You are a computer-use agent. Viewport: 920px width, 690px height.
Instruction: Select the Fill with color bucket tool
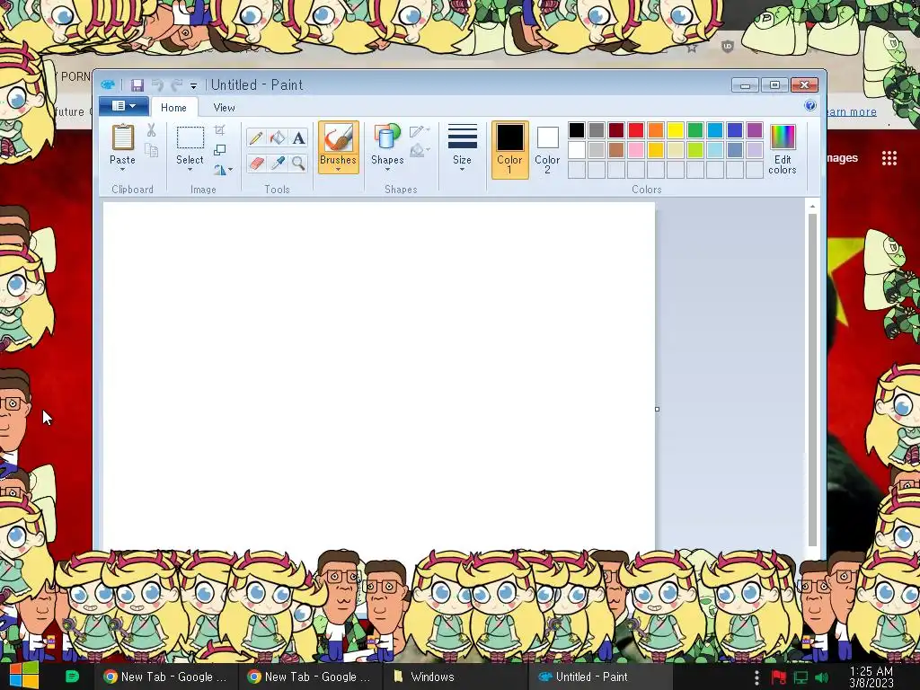coord(278,137)
